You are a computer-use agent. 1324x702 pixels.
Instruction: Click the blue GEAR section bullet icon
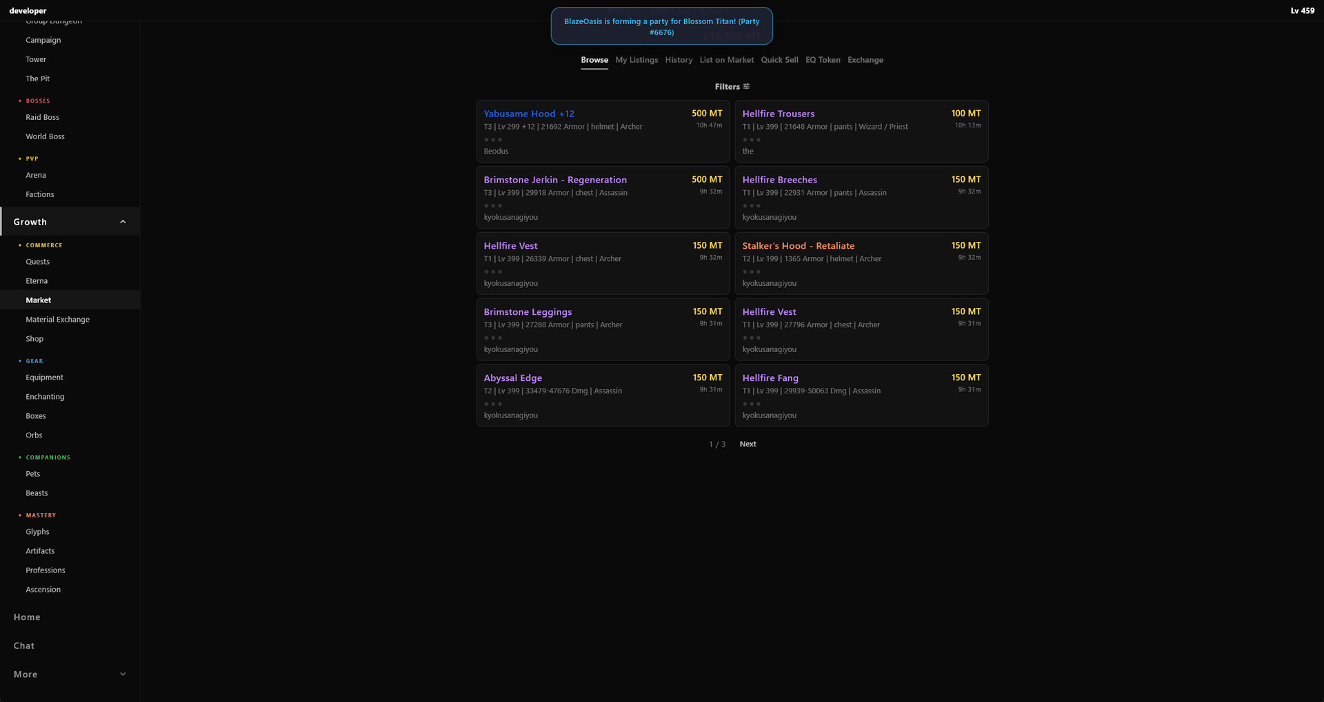tap(19, 361)
